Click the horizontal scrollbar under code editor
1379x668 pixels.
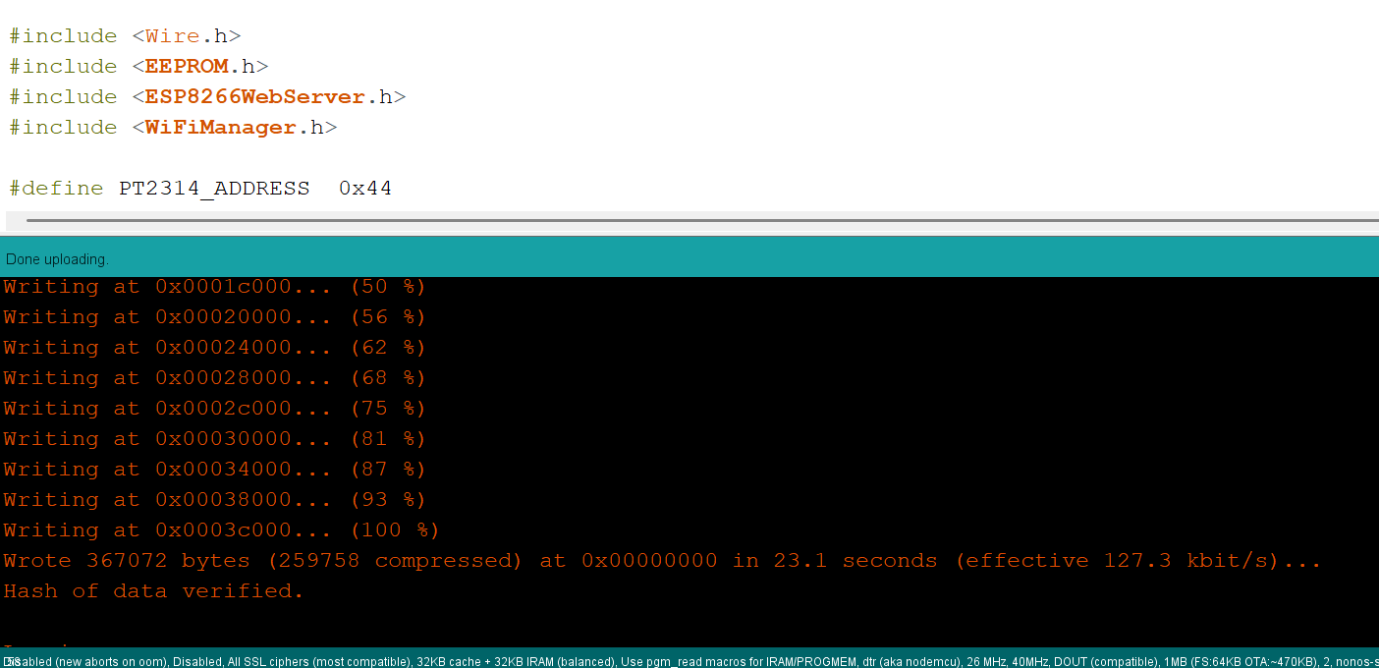702,221
